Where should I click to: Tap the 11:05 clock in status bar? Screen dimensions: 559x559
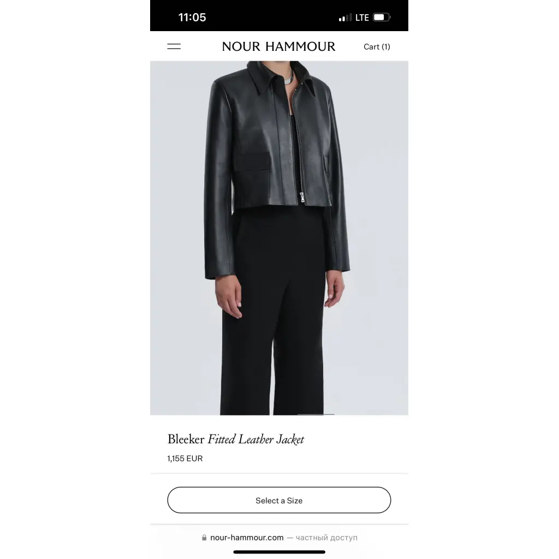tap(192, 17)
